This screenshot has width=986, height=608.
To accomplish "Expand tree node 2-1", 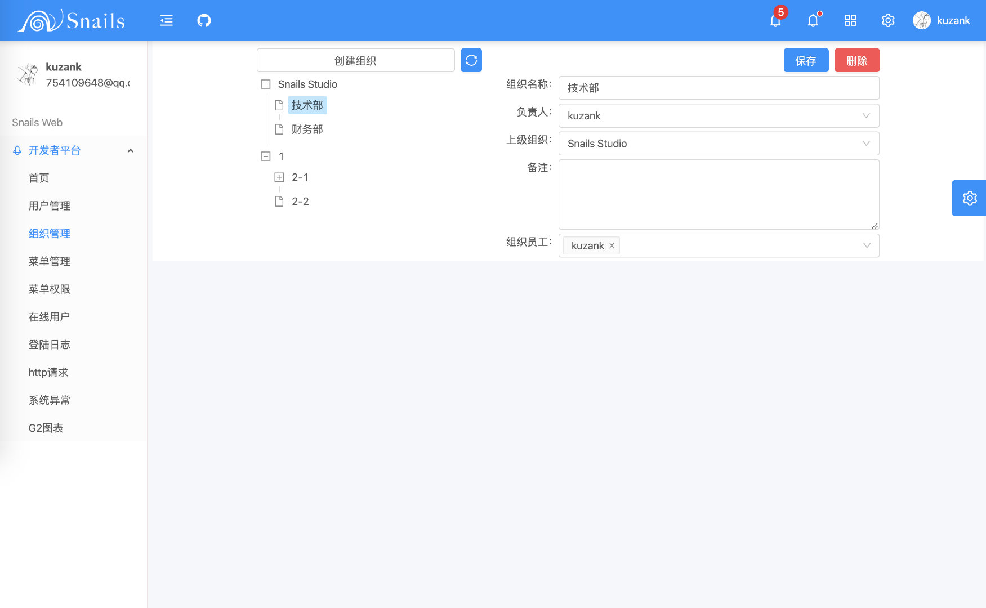I will [x=279, y=177].
